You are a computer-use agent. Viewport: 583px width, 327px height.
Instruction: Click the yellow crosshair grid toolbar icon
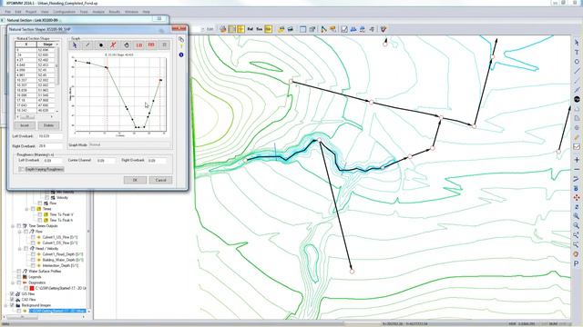point(240,29)
